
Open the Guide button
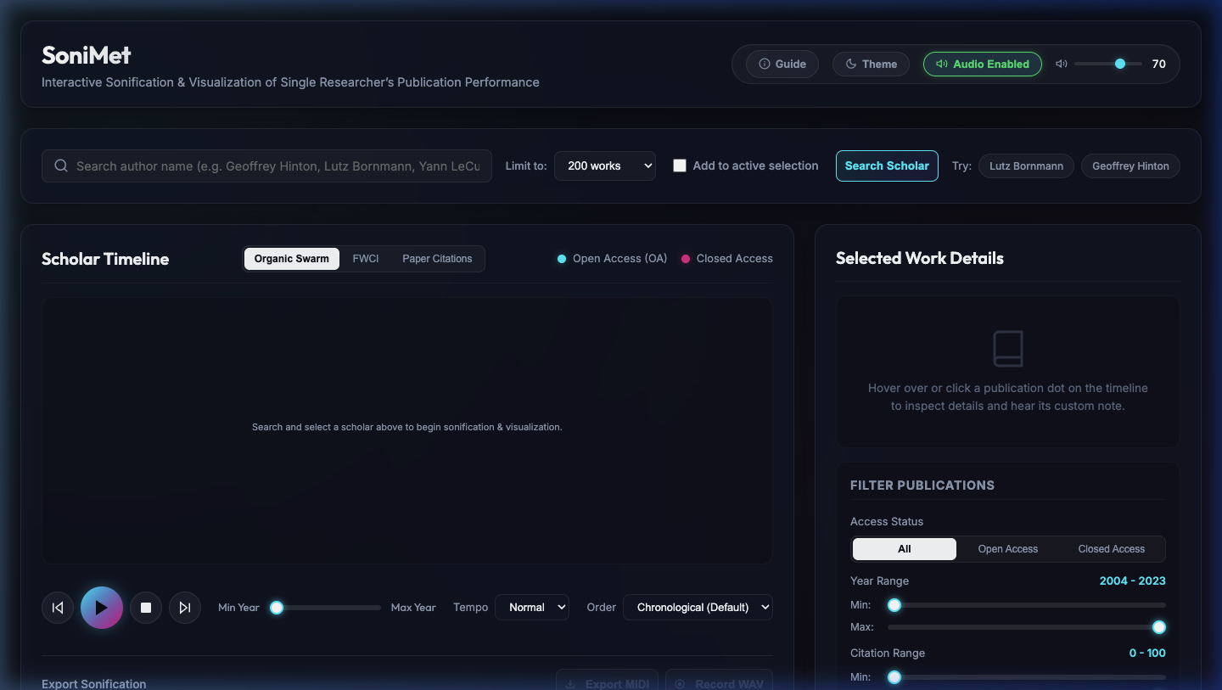coord(782,64)
